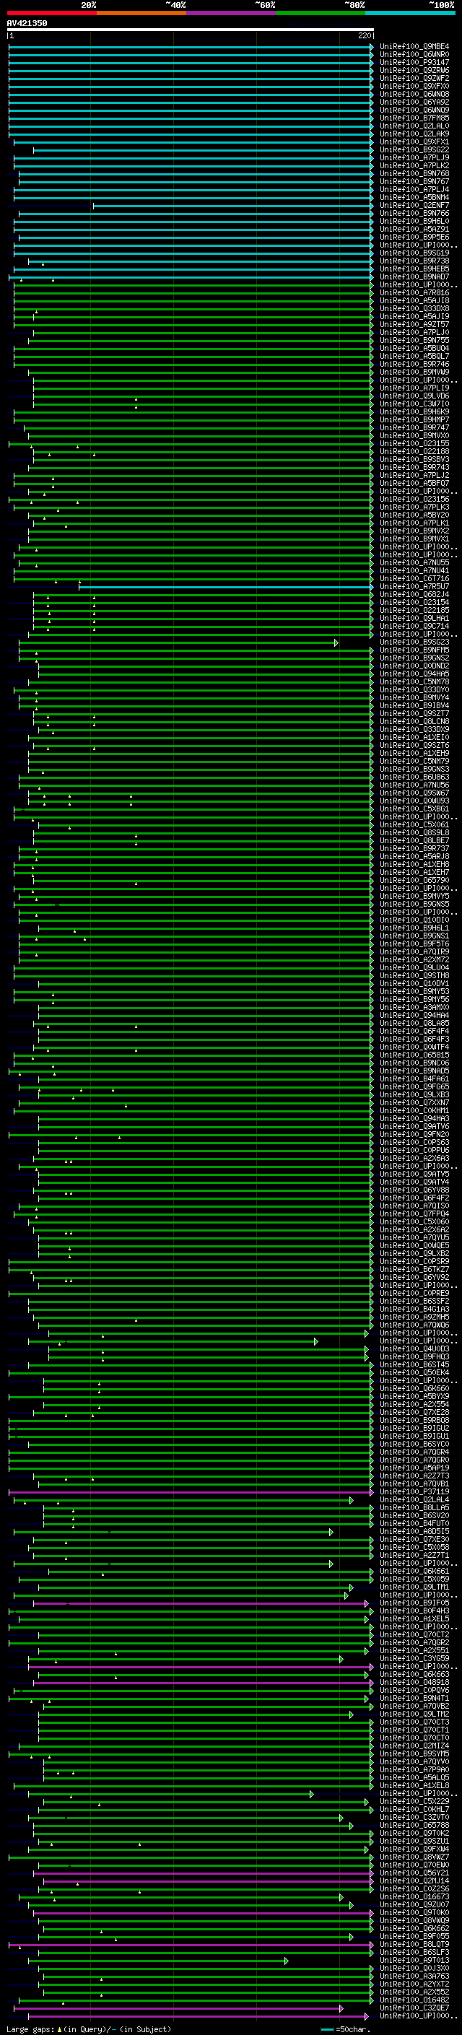
Task: Select hit label UniRef100_Q9C714
Action: (414, 627)
